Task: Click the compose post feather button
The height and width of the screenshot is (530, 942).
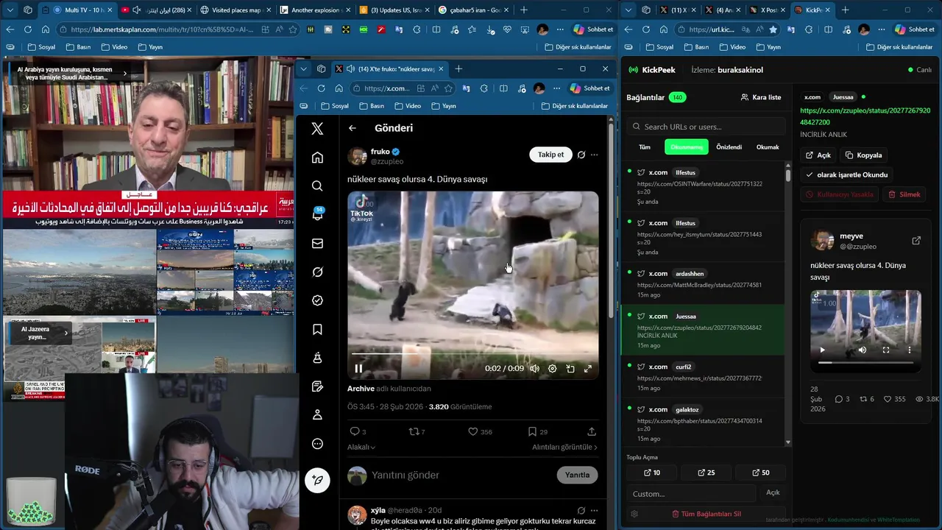Action: (317, 480)
